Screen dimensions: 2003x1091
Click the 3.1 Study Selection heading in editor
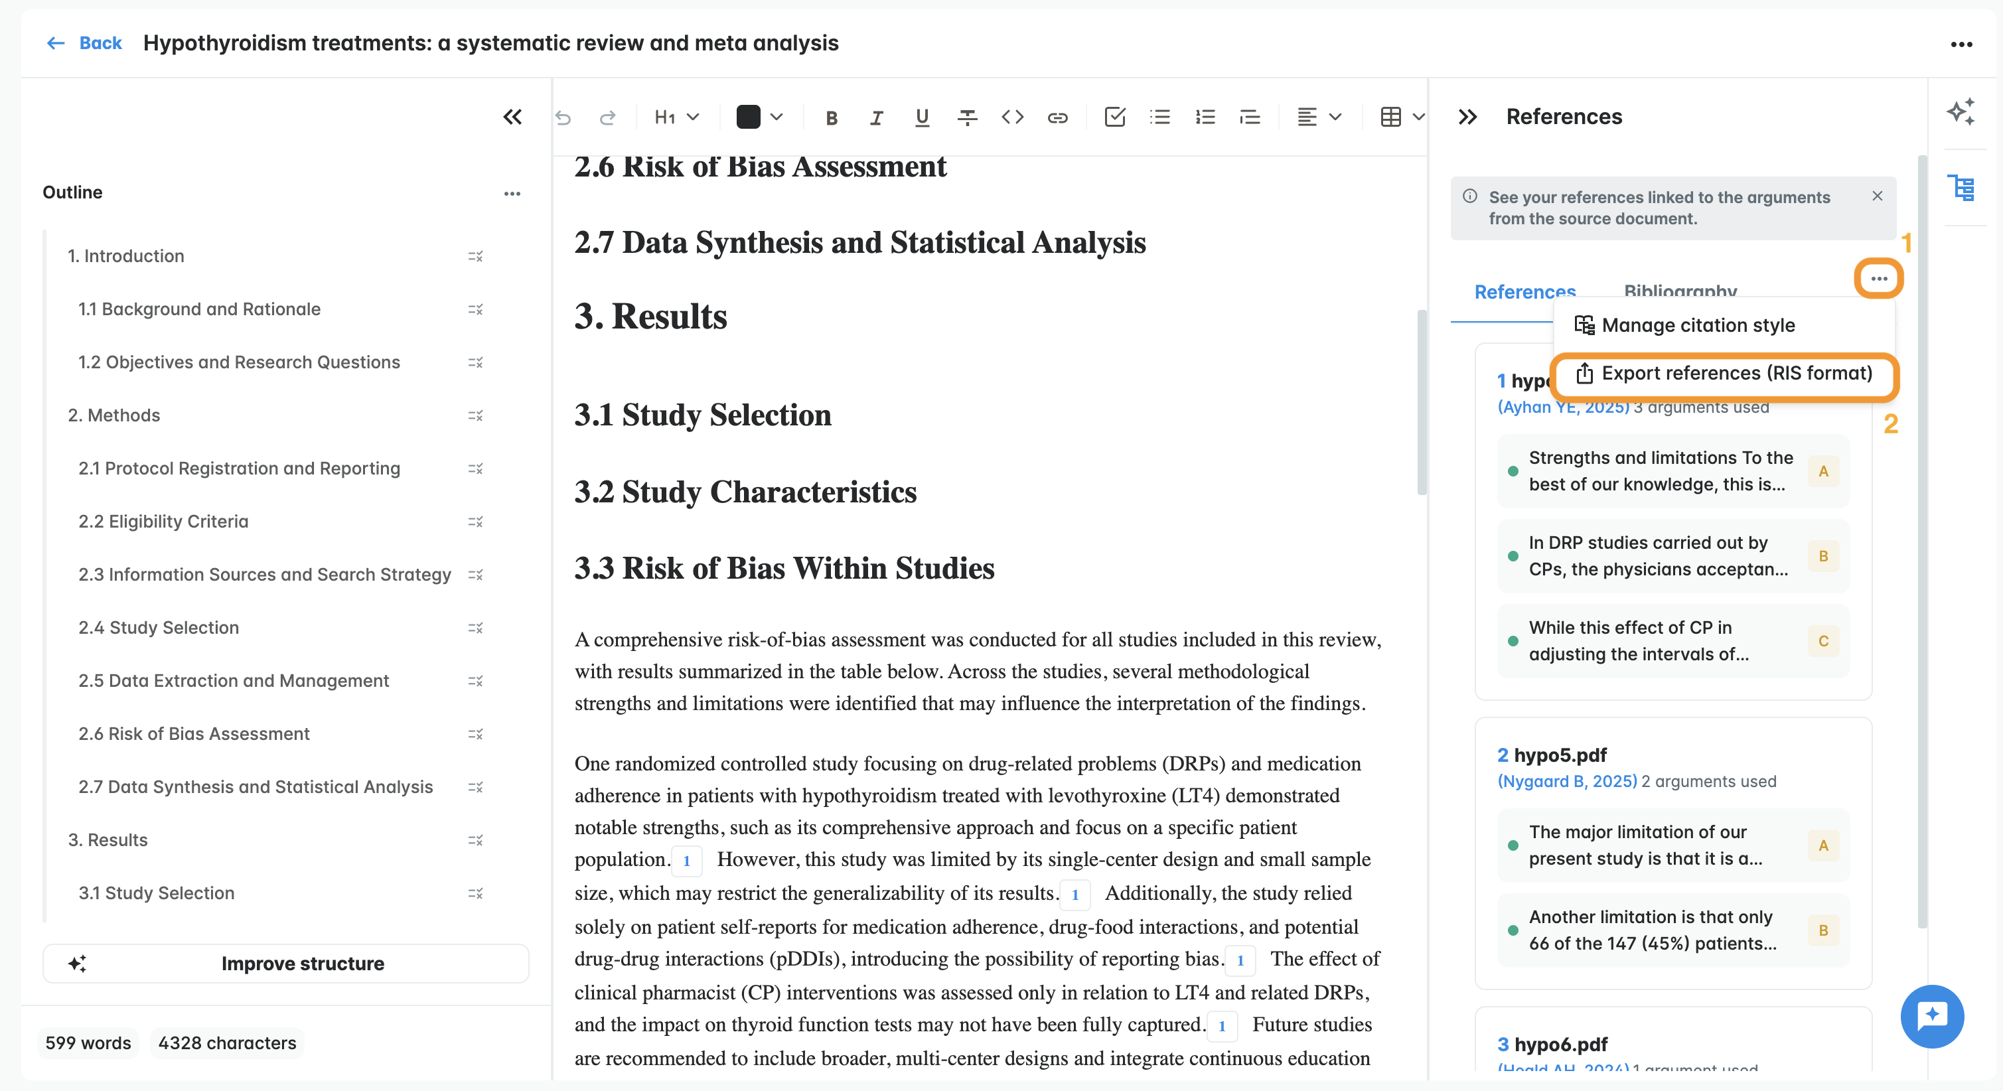tap(703, 415)
